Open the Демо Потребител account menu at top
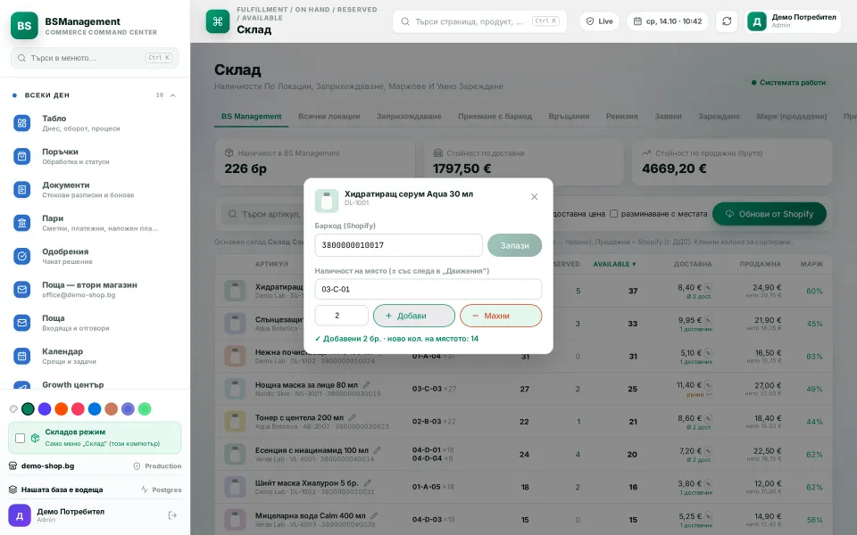Screen dimensions: 857x535 (x=793, y=21)
